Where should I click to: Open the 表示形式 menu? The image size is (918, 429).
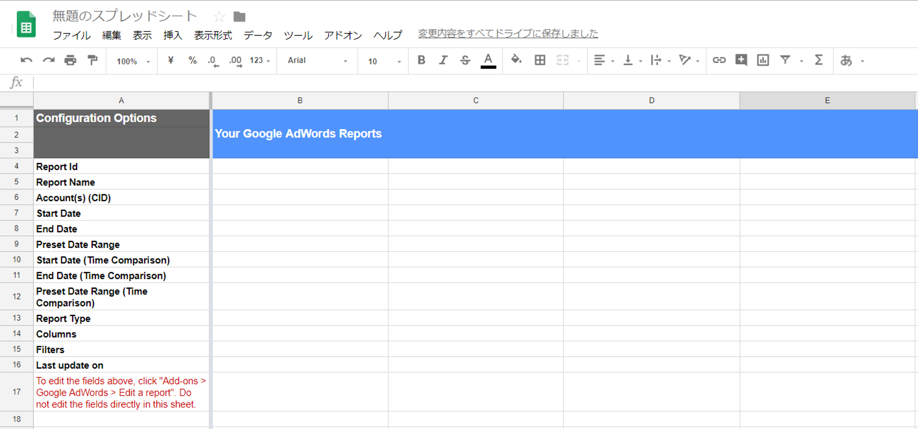(x=213, y=35)
